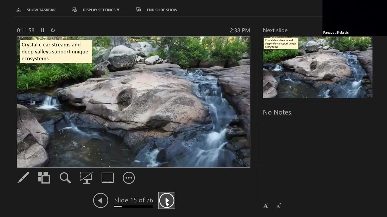Screen dimensions: 387x217
Task: Click the Display Settings monitor icon
Action: click(74, 10)
